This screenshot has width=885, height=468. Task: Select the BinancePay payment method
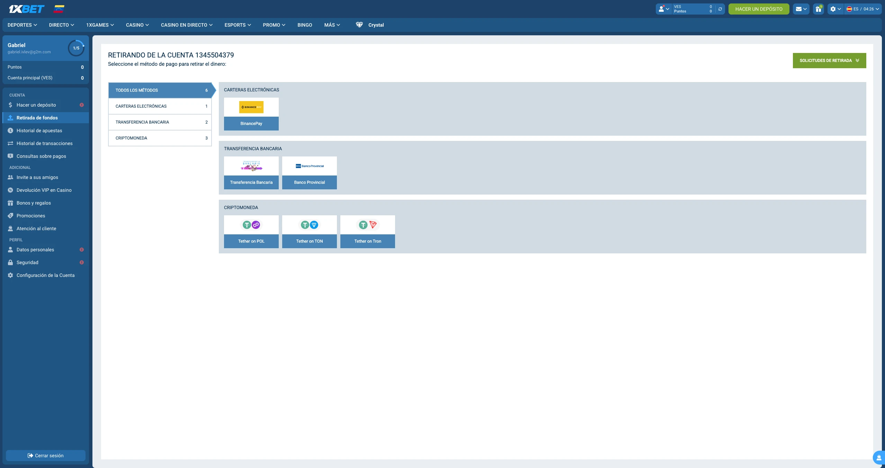pos(251,114)
